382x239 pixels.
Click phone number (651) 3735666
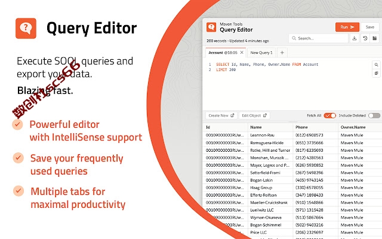coord(309,143)
